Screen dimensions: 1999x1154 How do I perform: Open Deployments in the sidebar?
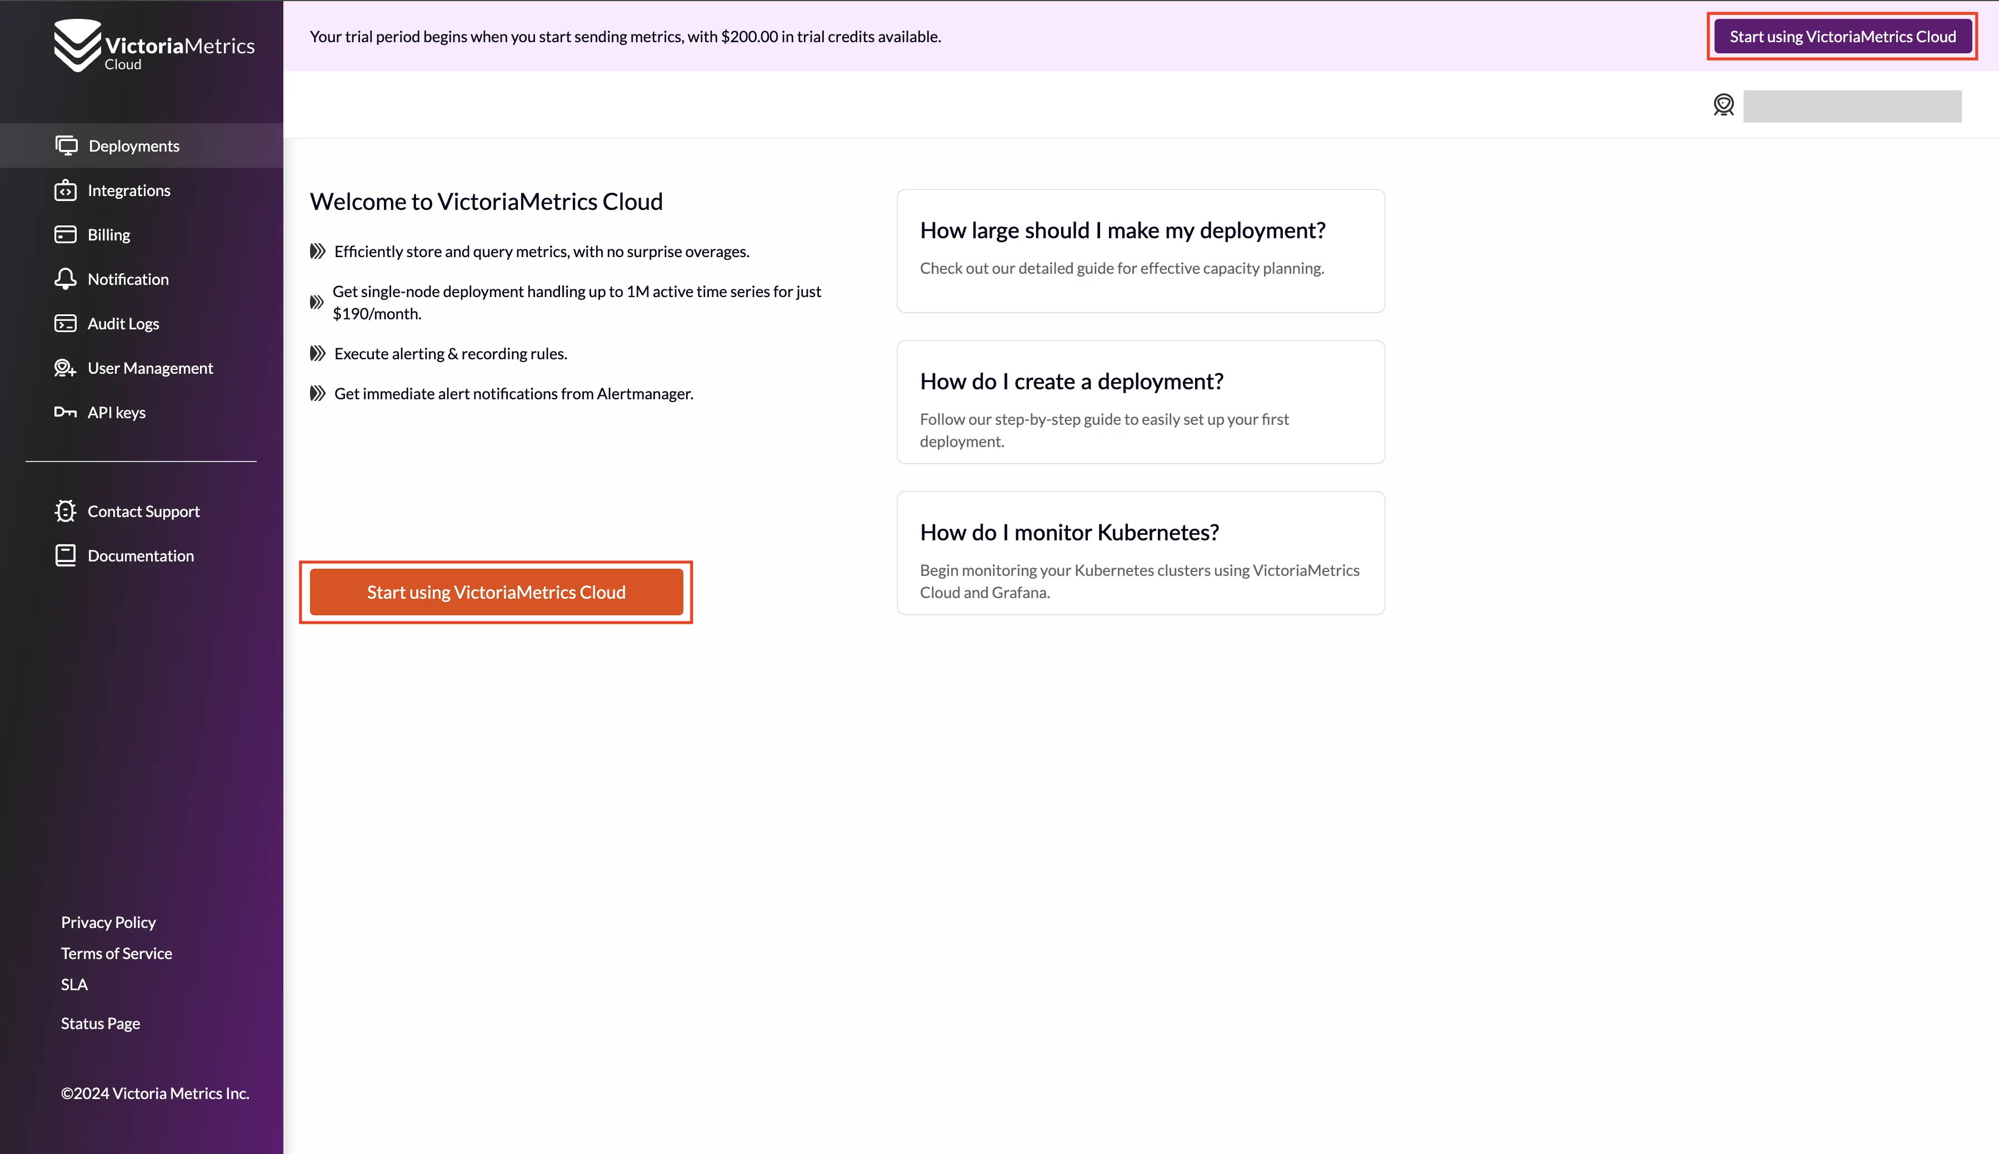click(141, 145)
